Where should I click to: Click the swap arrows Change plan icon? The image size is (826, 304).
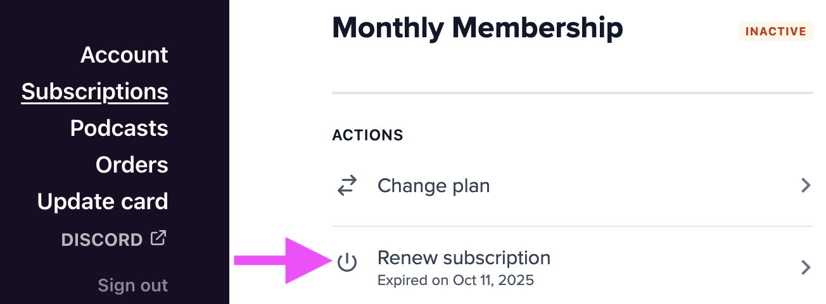[346, 186]
